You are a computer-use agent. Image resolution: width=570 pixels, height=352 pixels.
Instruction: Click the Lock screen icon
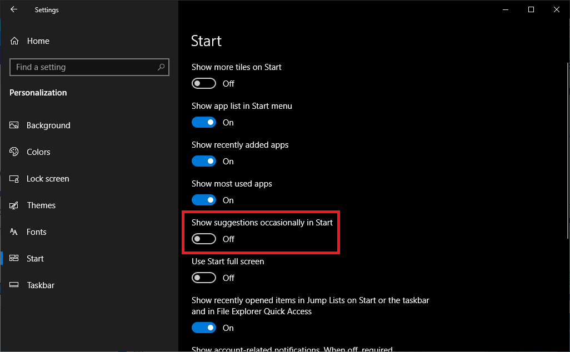point(14,179)
